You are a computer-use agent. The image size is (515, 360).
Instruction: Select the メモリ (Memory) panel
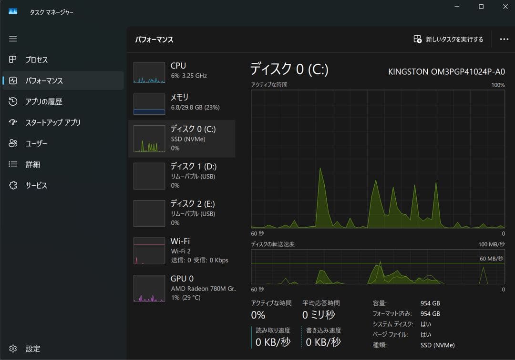(181, 102)
